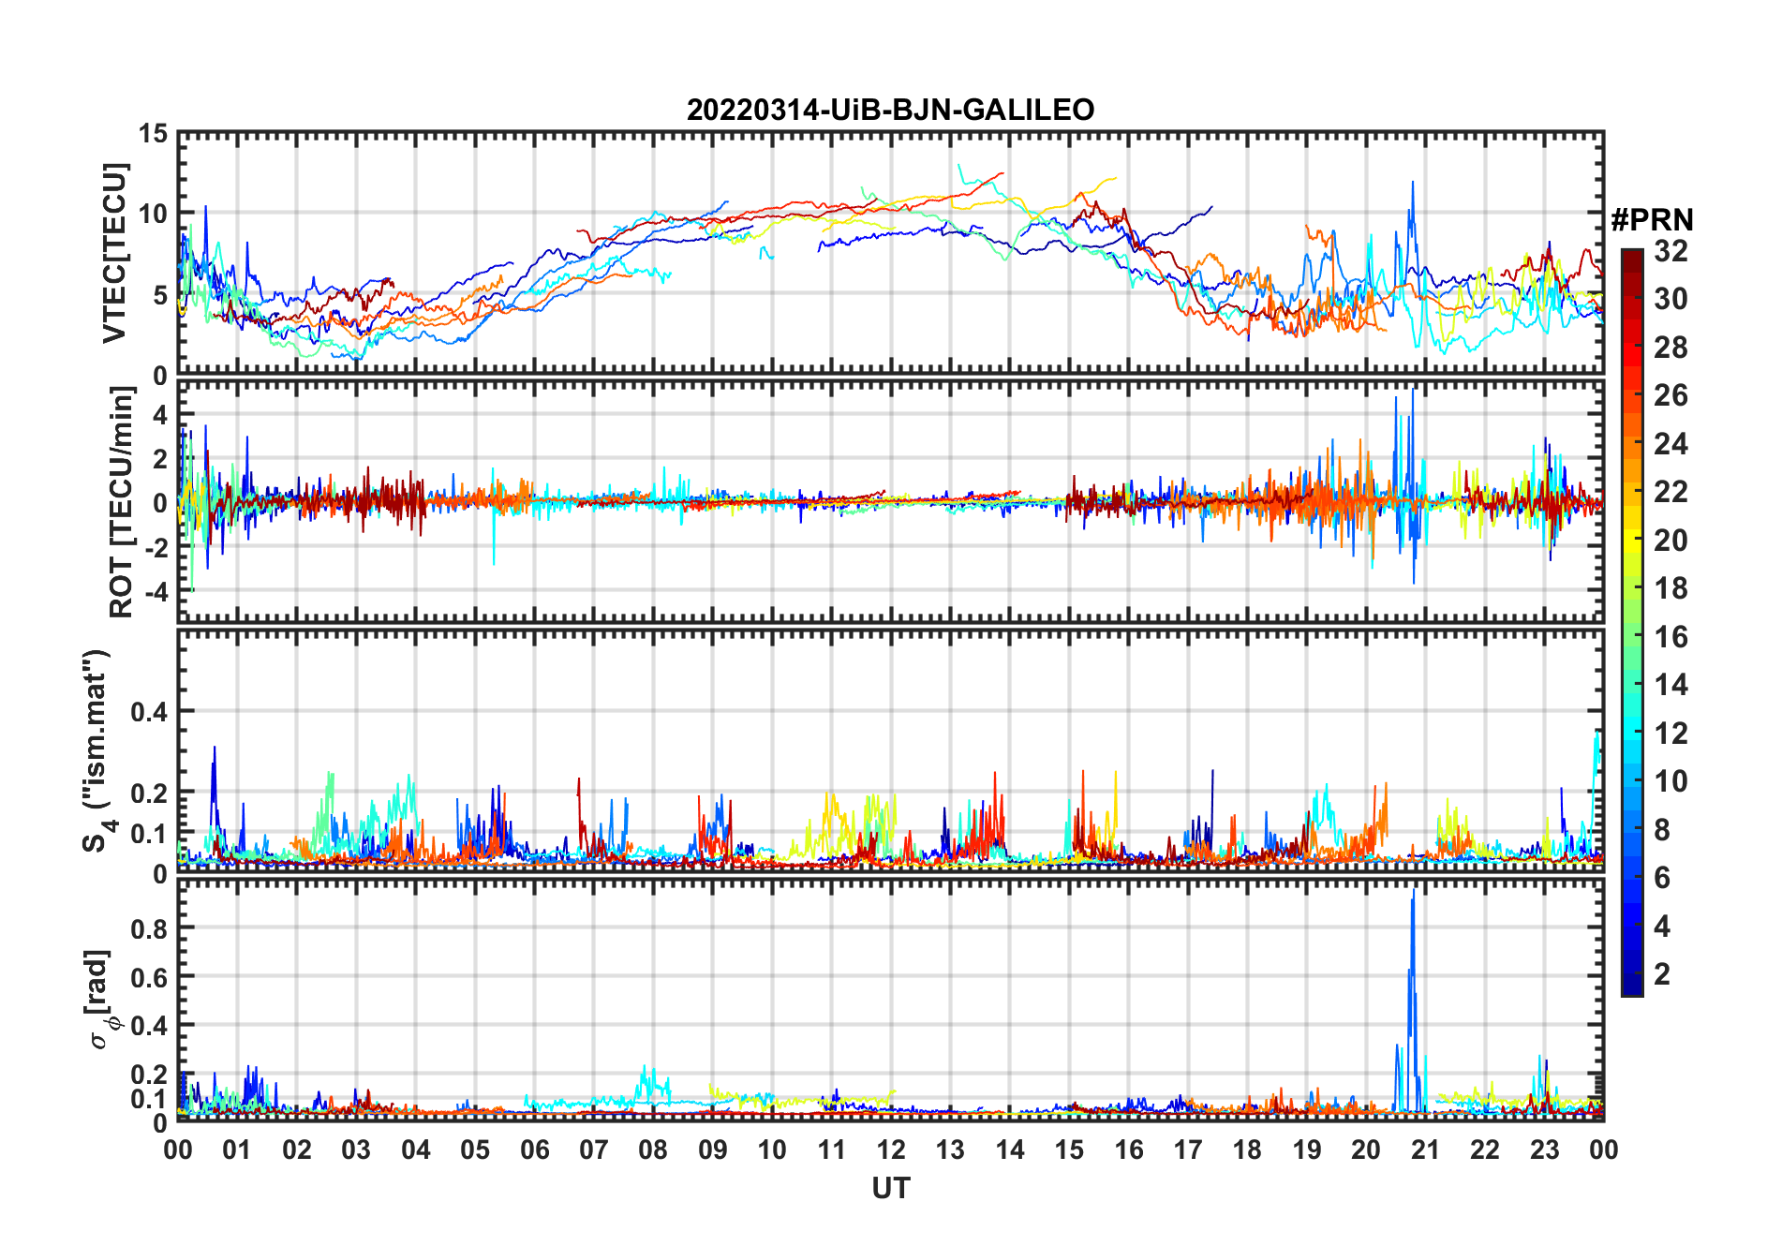Click the x-axis tick label 06
Image resolution: width=1782 pixels, height=1246 pixels.
[x=534, y=1150]
